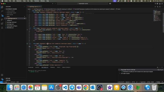The height and width of the screenshot is (92, 164).
Task: Expand the playwright-report folder
Action: click(12, 13)
